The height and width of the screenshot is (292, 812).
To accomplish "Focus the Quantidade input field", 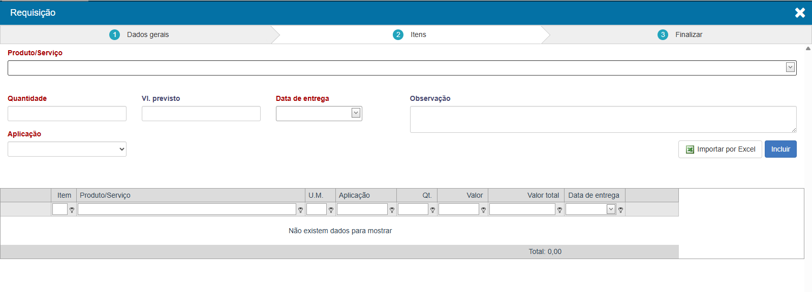I will coord(67,114).
